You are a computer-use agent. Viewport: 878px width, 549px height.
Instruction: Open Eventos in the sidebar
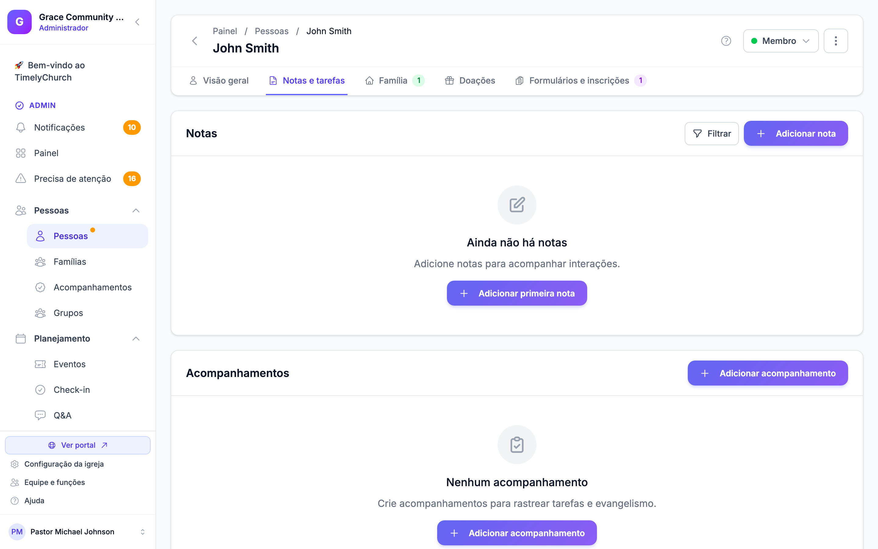[x=87, y=364]
